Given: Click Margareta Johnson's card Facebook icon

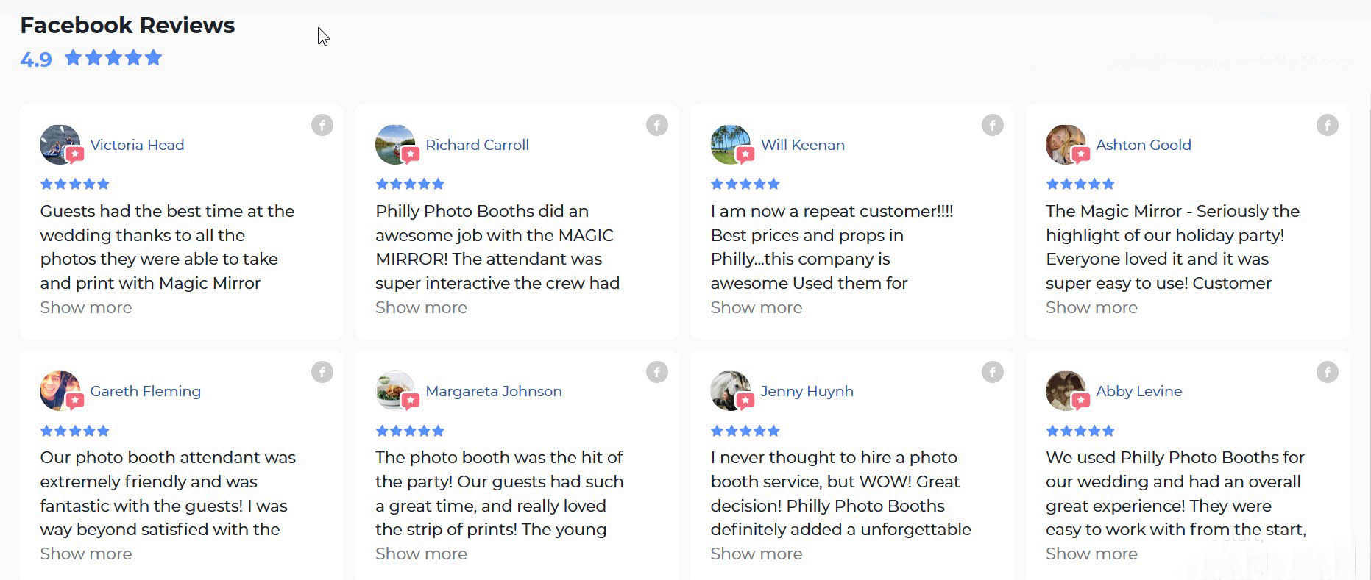Looking at the screenshot, I should click(x=657, y=372).
